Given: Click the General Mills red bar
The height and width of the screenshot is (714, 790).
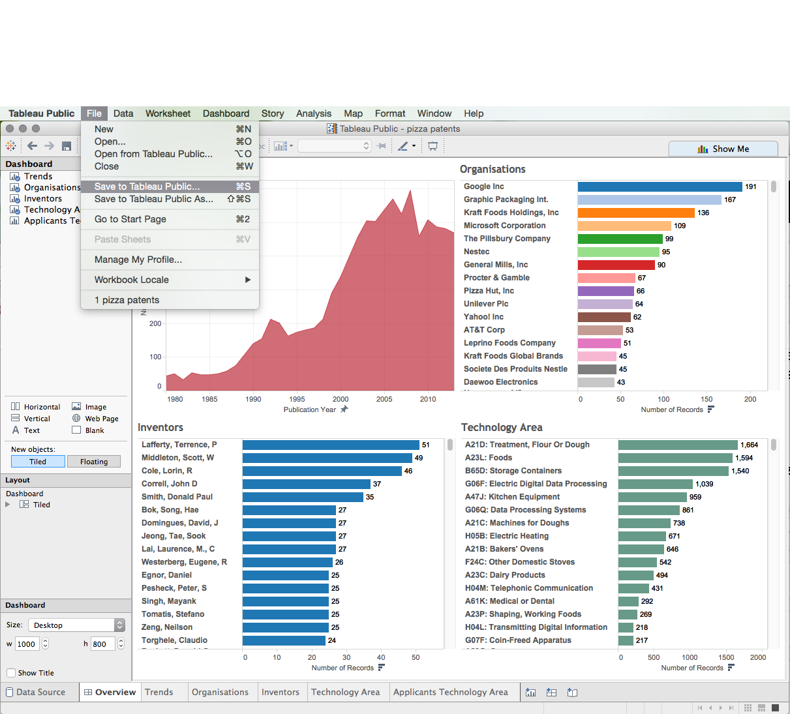Looking at the screenshot, I should (x=616, y=265).
